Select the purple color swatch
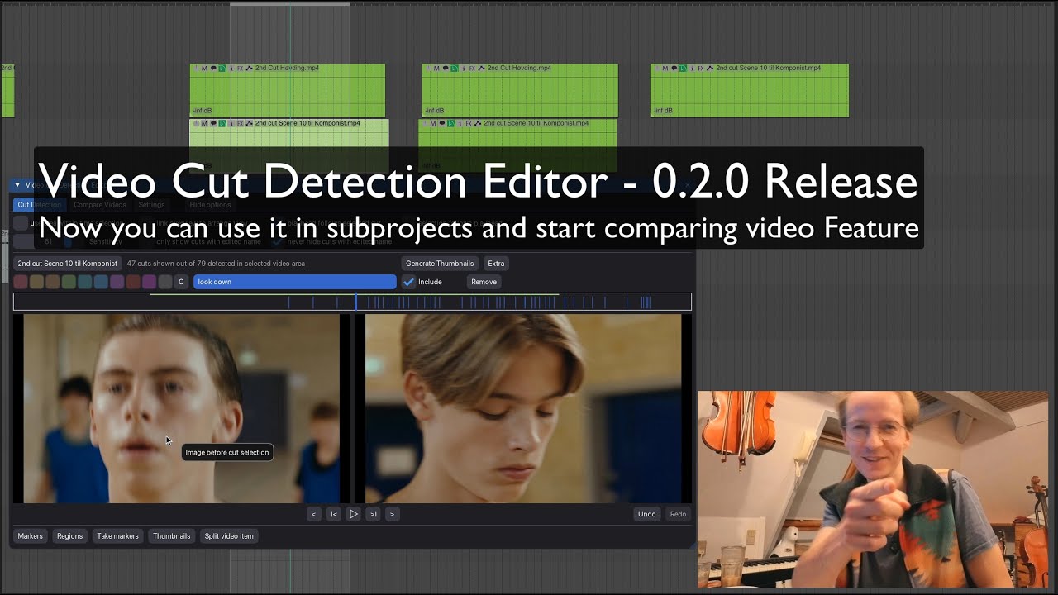Viewport: 1058px width, 595px height. pyautogui.click(x=117, y=282)
